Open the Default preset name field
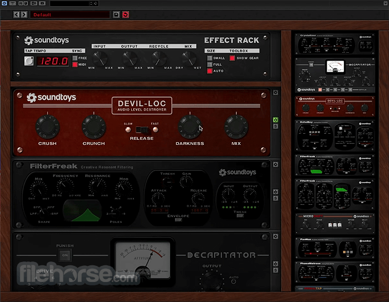Screen dimensions: 389x302 pos(70,14)
